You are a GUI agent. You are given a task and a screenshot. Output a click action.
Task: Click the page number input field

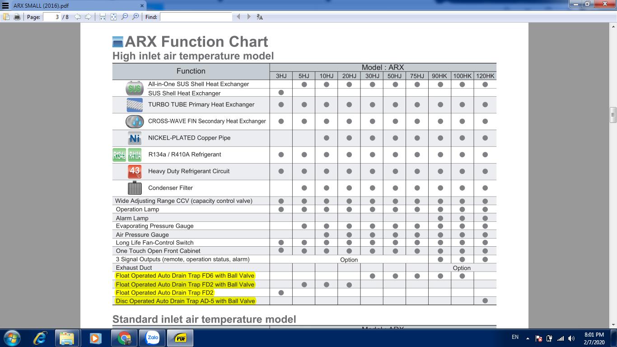point(52,17)
